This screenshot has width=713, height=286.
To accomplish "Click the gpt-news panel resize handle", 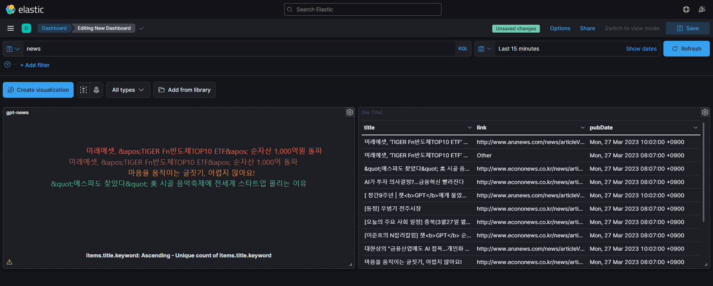I will [x=351, y=264].
